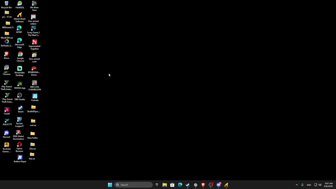Open network settings tray icon
The width and height of the screenshot is (336, 189).
click(x=316, y=185)
